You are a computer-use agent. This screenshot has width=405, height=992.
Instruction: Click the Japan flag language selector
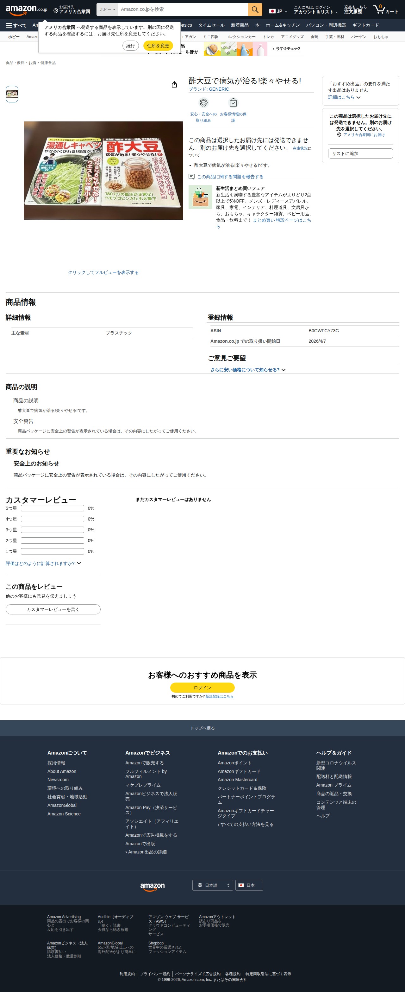pyautogui.click(x=278, y=11)
